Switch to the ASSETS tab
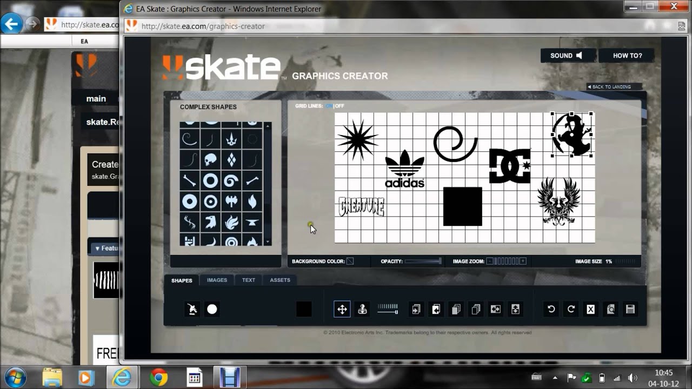692x389 pixels. [x=280, y=280]
